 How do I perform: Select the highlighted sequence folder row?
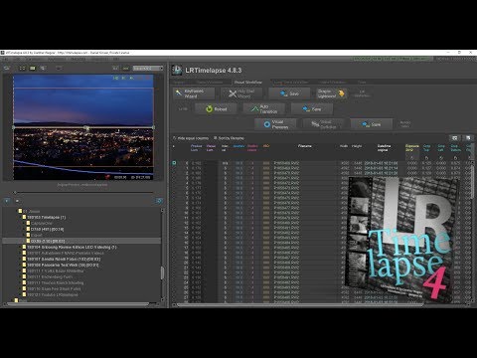click(81, 241)
